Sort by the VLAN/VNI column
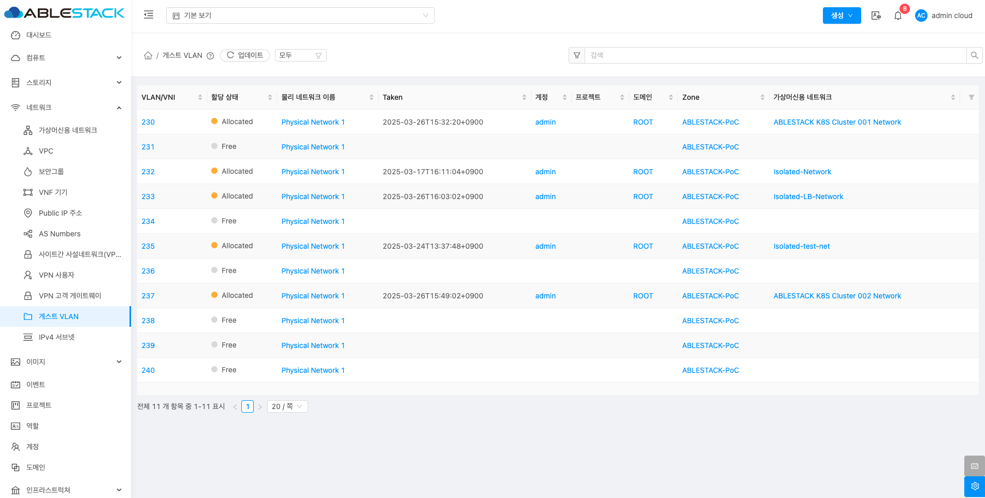 pos(200,97)
